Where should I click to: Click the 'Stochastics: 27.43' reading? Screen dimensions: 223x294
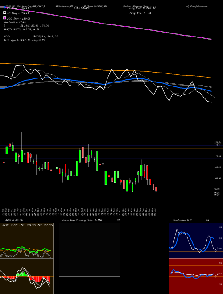click(14, 22)
